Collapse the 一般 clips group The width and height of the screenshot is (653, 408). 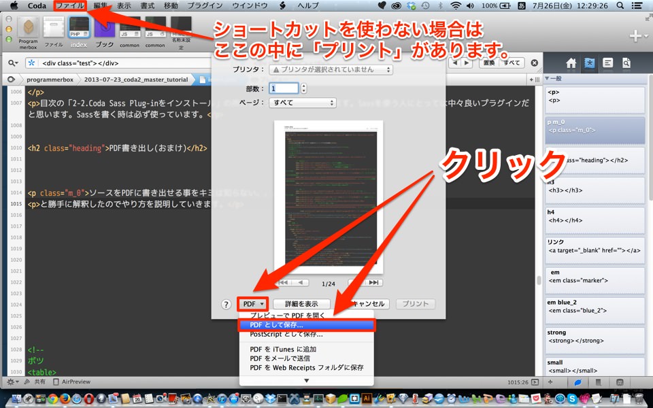pos(547,79)
